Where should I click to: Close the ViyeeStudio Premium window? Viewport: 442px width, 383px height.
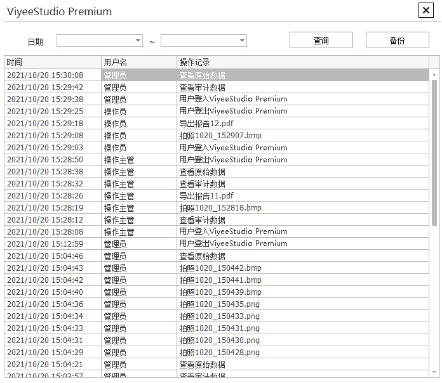[x=425, y=11]
